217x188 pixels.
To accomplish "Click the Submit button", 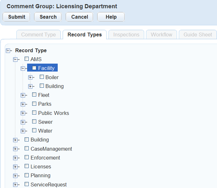I will (16, 17).
